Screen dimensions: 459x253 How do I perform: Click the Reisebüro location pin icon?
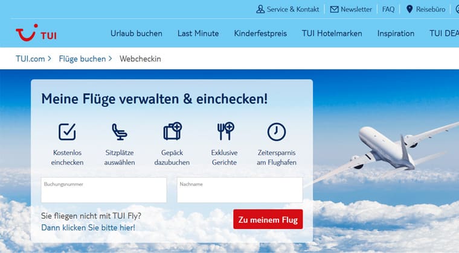pos(409,9)
